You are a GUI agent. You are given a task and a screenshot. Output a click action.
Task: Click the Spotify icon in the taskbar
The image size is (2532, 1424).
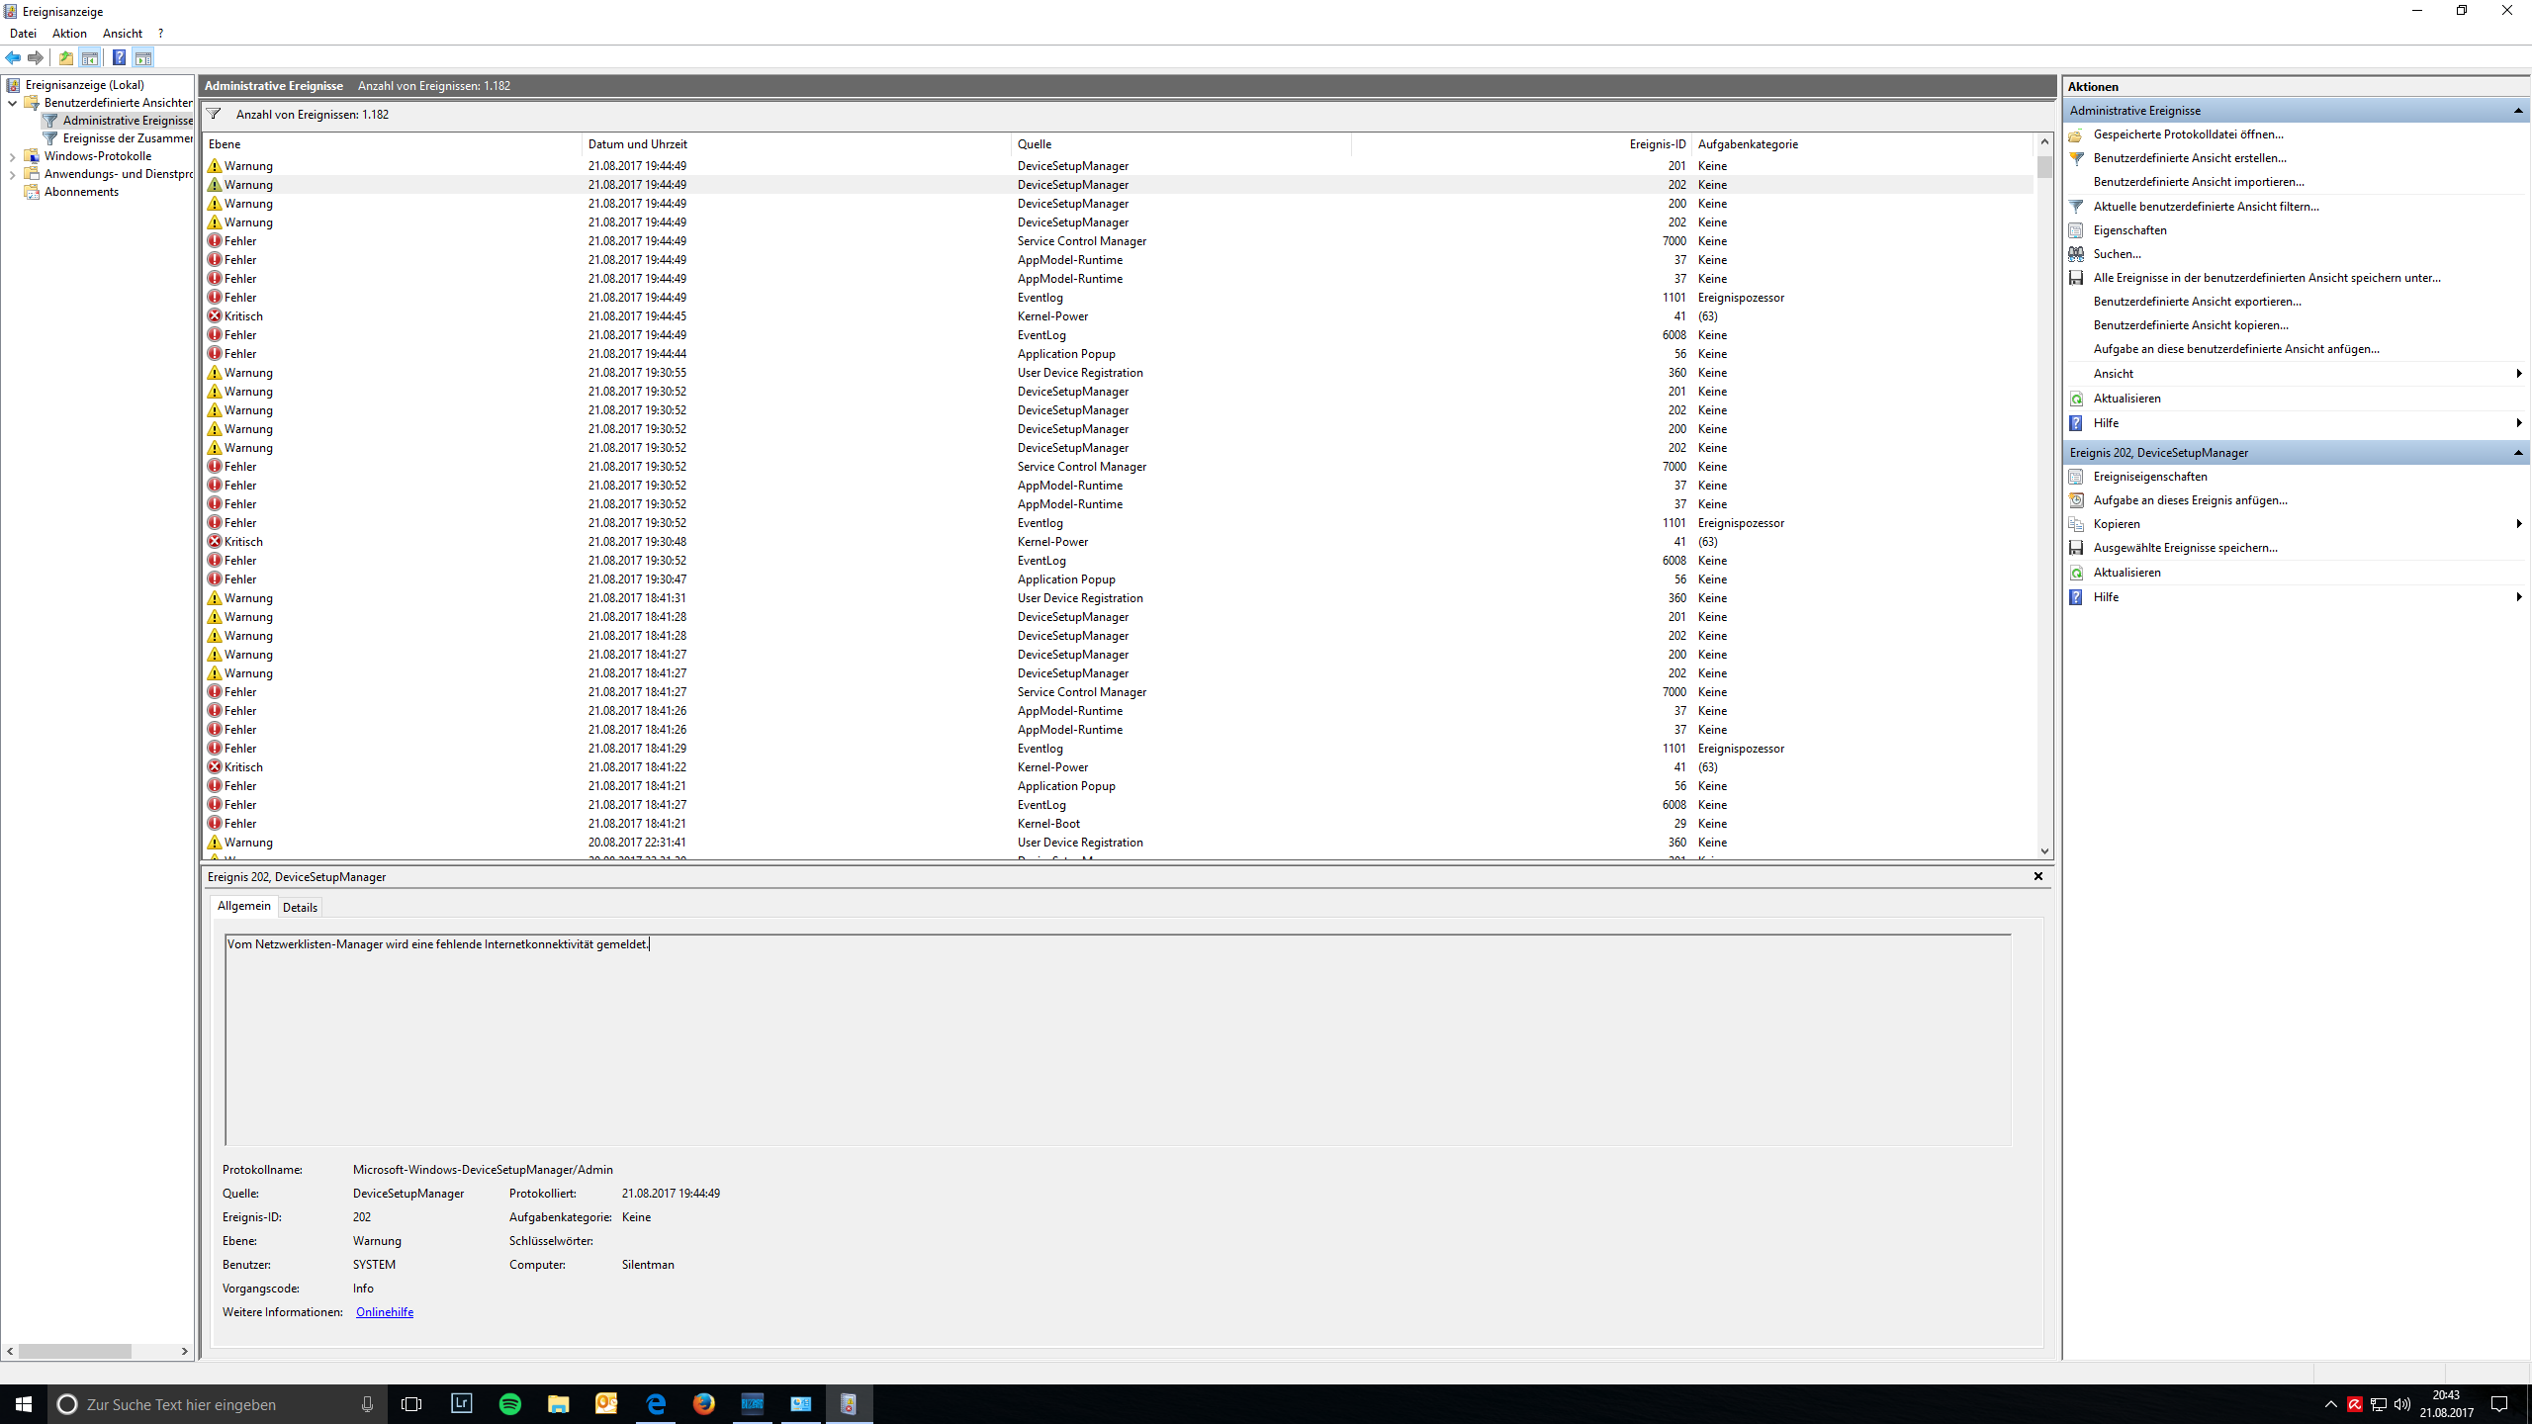[x=510, y=1403]
